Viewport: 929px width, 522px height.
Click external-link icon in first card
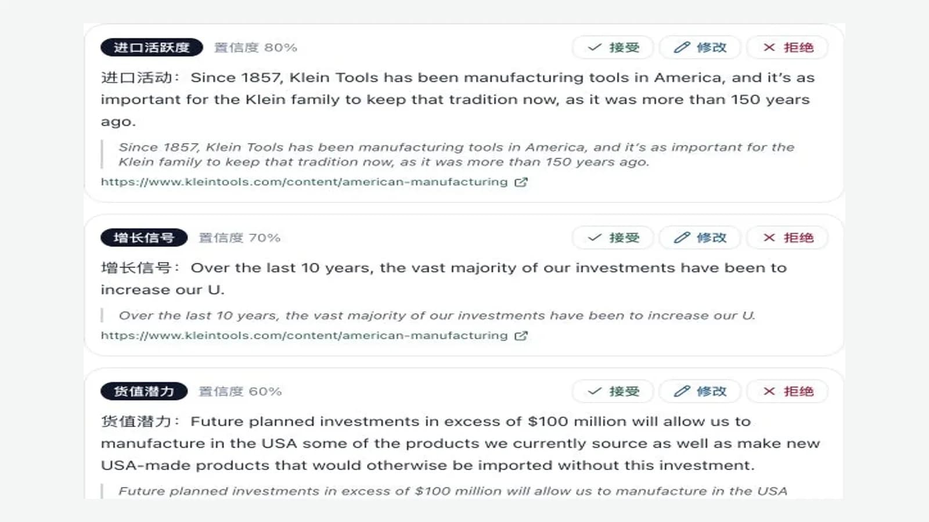[x=521, y=182]
